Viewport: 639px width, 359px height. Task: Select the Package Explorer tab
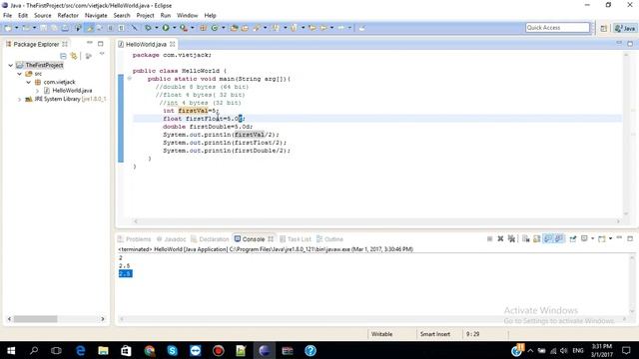(x=36, y=44)
